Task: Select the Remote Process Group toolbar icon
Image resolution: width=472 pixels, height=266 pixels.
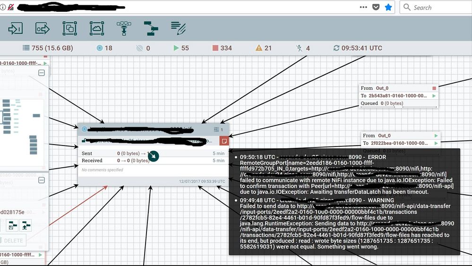Action: tap(97, 29)
